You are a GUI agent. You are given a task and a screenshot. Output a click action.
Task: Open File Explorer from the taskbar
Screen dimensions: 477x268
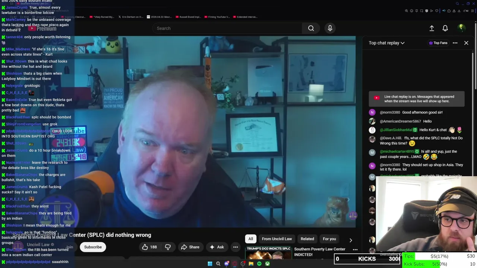251,264
